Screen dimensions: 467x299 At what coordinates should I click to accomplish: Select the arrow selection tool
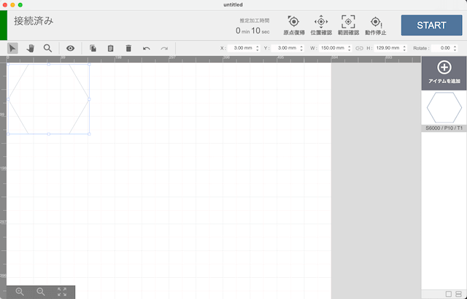(x=13, y=48)
